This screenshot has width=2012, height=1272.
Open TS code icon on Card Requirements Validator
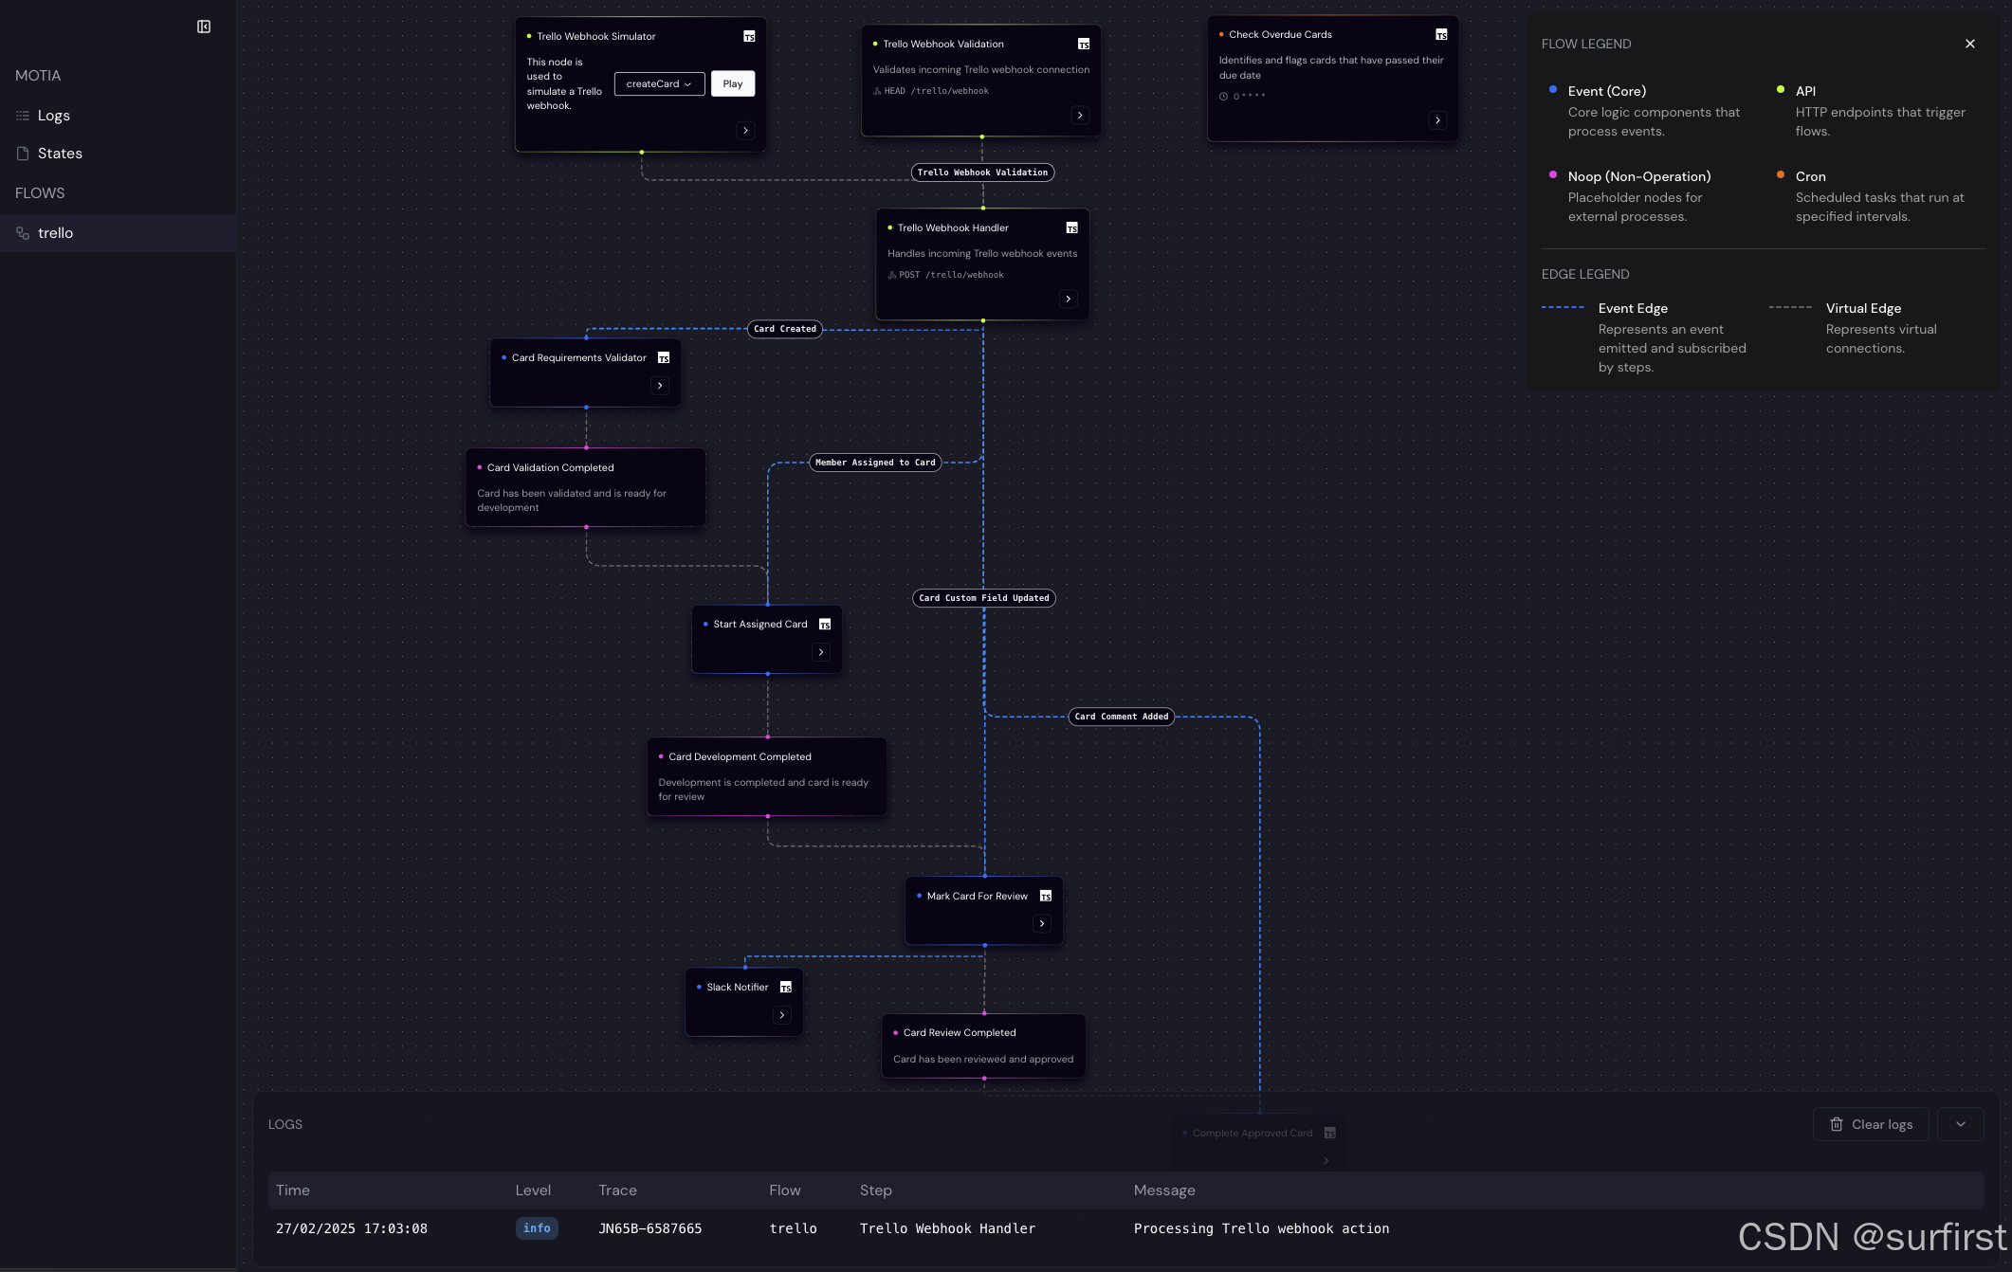[664, 358]
